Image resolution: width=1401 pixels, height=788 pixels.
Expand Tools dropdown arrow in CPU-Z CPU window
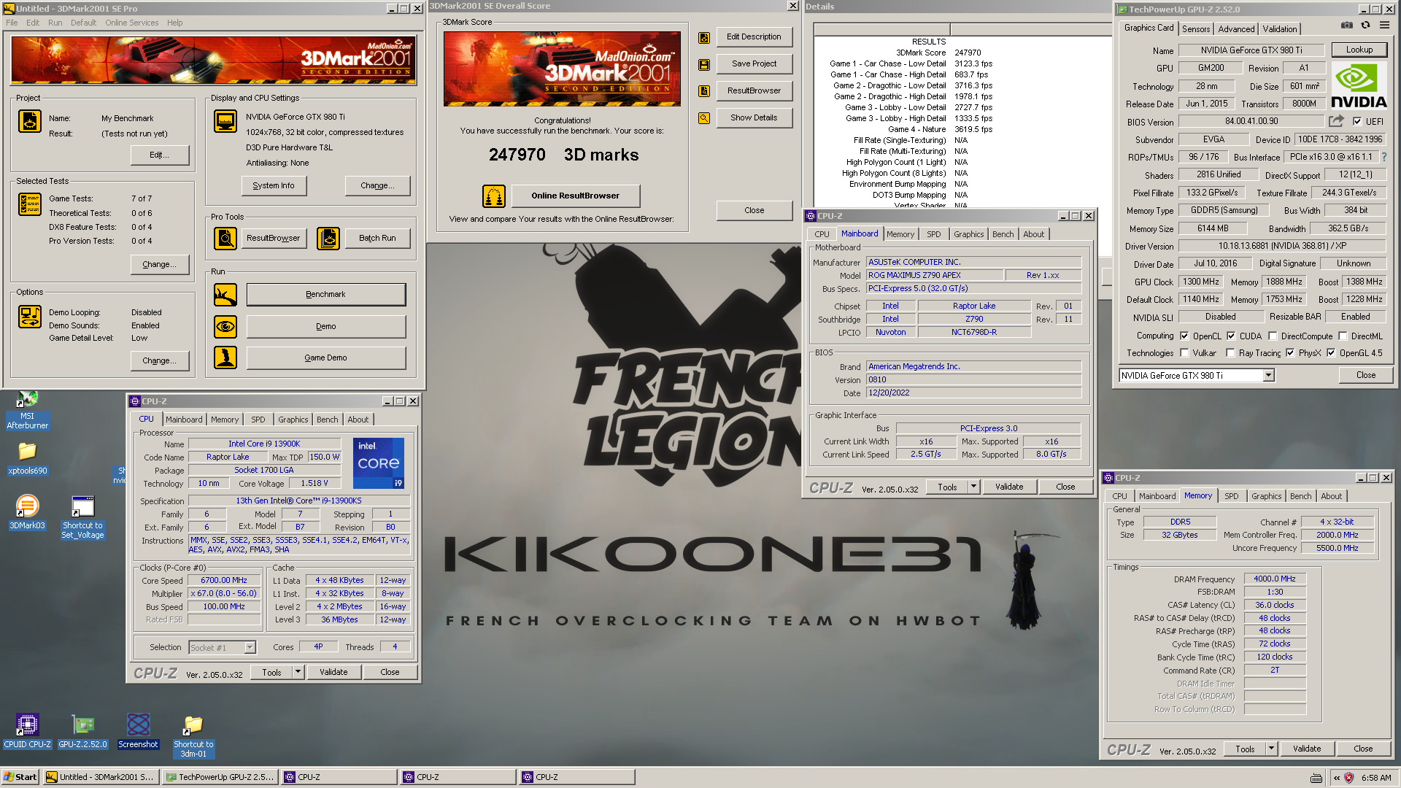pos(298,672)
